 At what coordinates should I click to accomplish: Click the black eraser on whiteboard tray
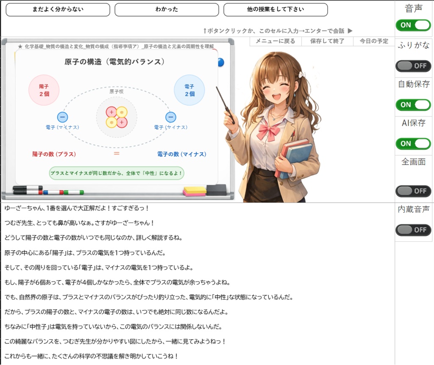pyautogui.click(x=217, y=190)
